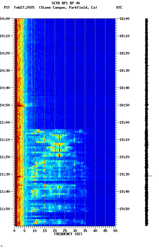Click the '19:20' UTC time label
159x249 pixels.
click(124, 157)
